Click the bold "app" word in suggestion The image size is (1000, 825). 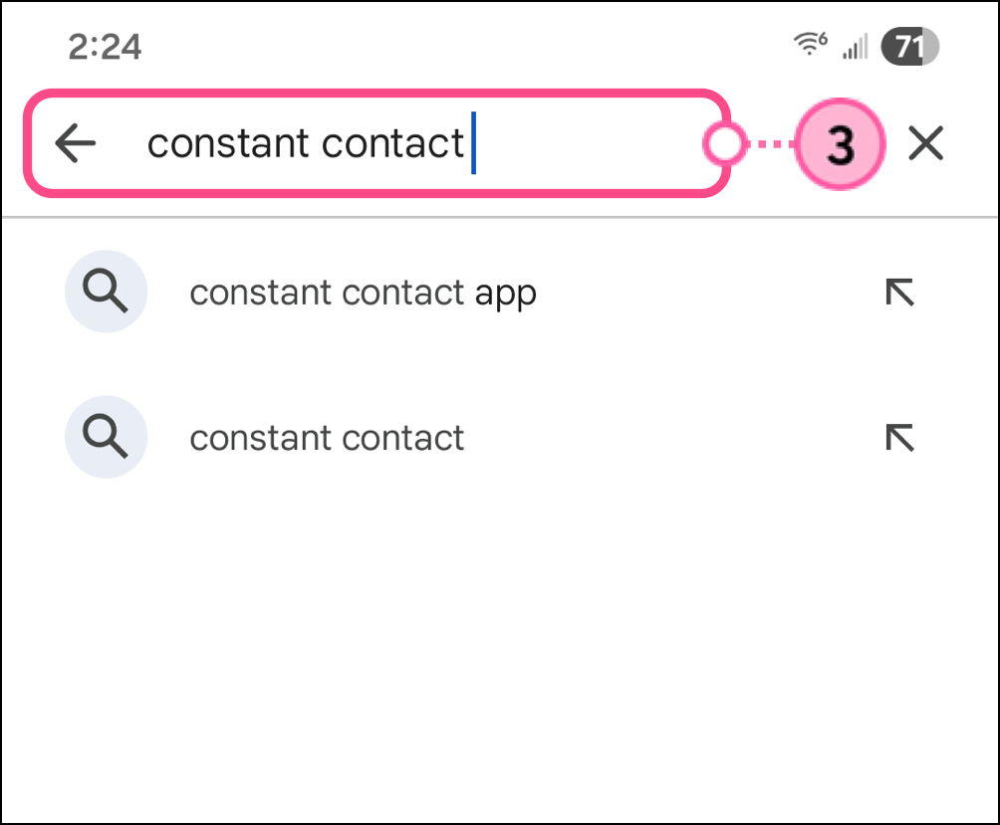coord(505,295)
